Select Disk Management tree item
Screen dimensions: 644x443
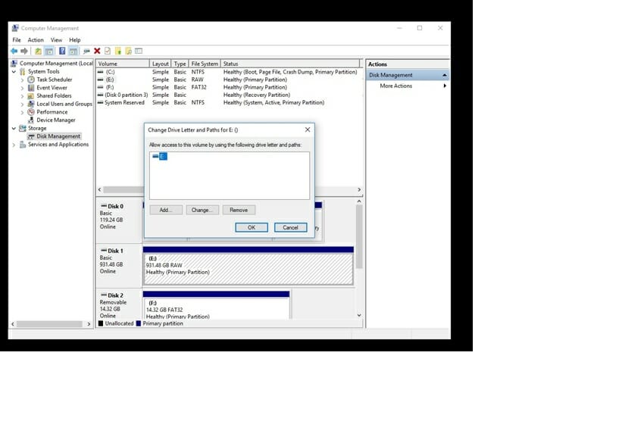(x=58, y=136)
